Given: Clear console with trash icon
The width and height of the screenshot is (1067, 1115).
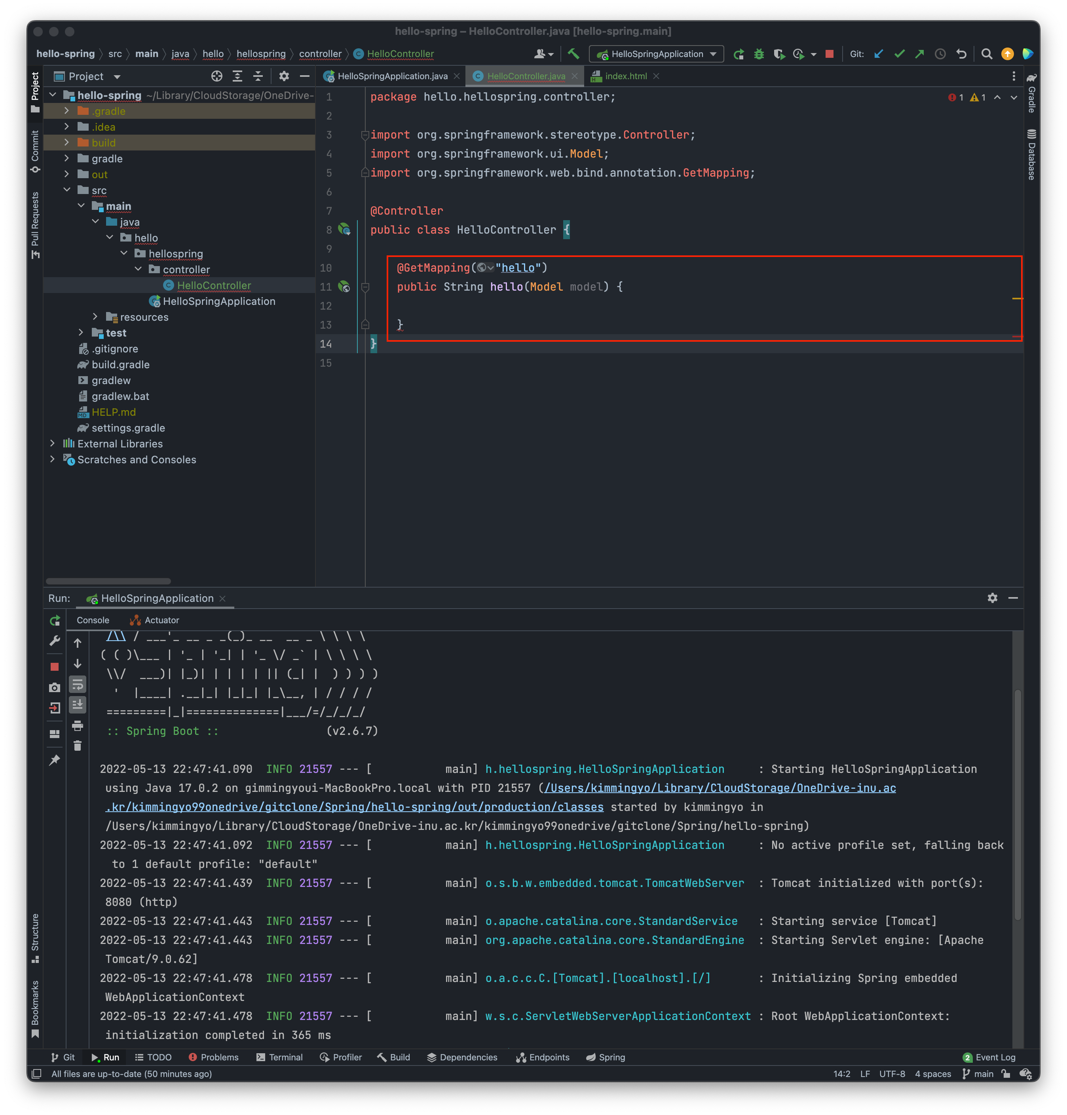Looking at the screenshot, I should [x=77, y=746].
